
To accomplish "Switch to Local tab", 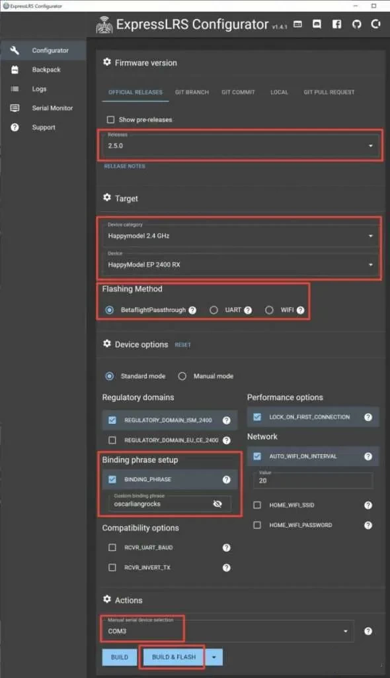I will coord(279,92).
